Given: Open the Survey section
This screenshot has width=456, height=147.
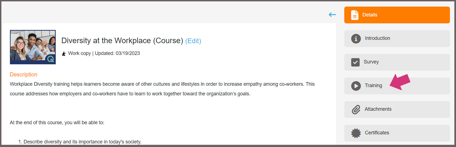Looking at the screenshot, I should tap(397, 62).
